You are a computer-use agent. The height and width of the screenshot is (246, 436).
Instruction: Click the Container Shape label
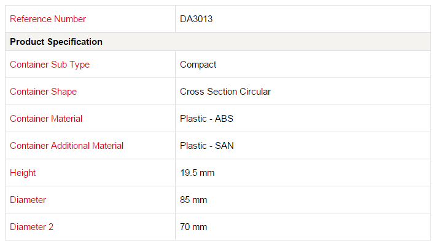pos(44,92)
